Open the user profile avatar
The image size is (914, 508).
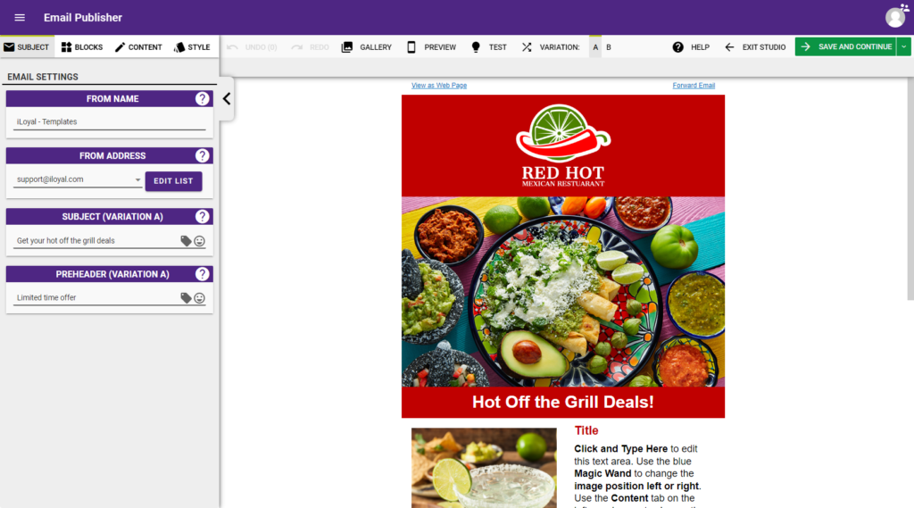(895, 17)
